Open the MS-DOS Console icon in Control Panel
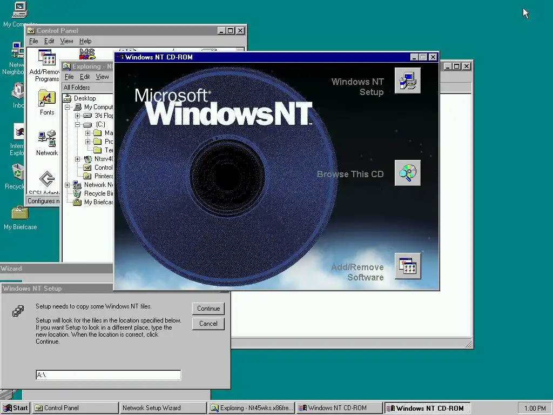Image resolution: width=553 pixels, height=415 pixels. (x=87, y=54)
